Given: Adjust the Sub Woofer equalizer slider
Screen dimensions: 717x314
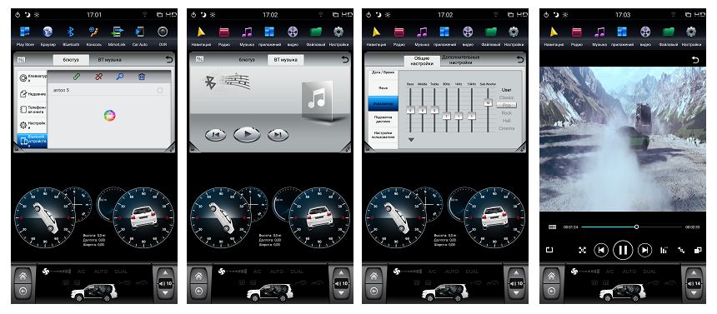Looking at the screenshot, I should 488,103.
